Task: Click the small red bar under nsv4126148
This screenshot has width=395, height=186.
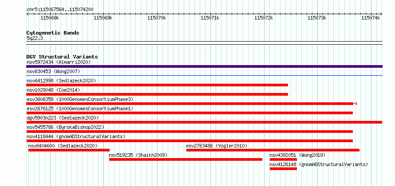Action: pyautogui.click(x=283, y=169)
